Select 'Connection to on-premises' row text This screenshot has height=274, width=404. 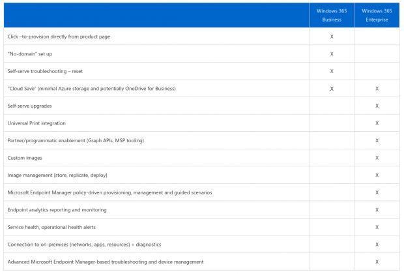[84, 245]
